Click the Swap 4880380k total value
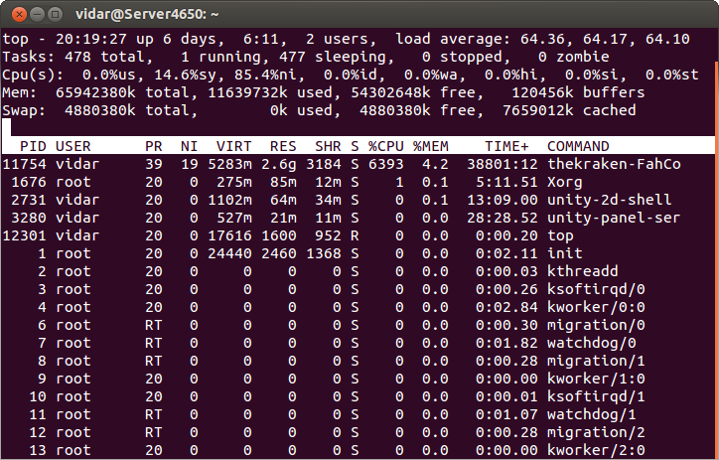The height and width of the screenshot is (460, 719). 100,110
